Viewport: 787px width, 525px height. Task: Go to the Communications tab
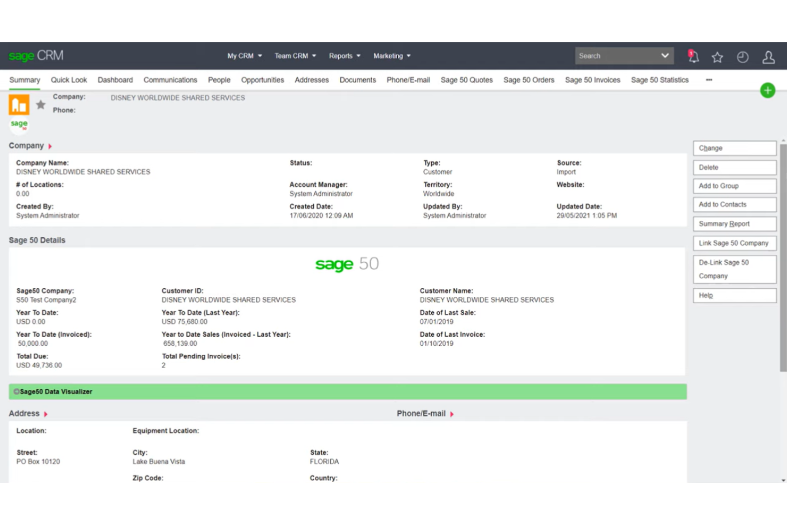(x=170, y=80)
